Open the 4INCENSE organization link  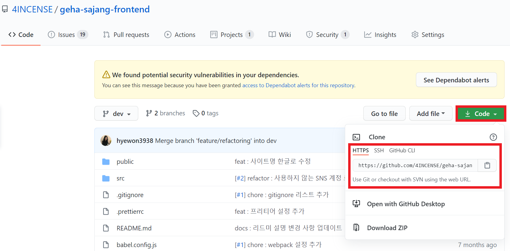(32, 9)
